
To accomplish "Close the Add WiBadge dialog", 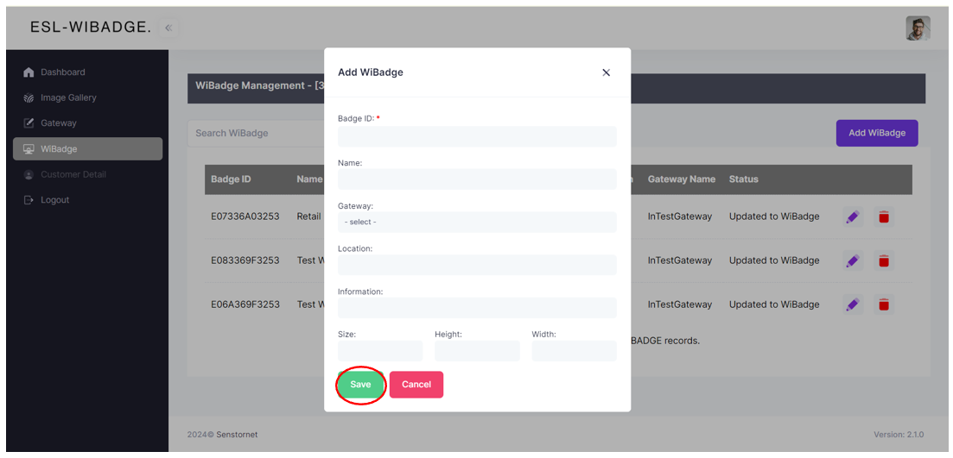I will click(x=606, y=72).
